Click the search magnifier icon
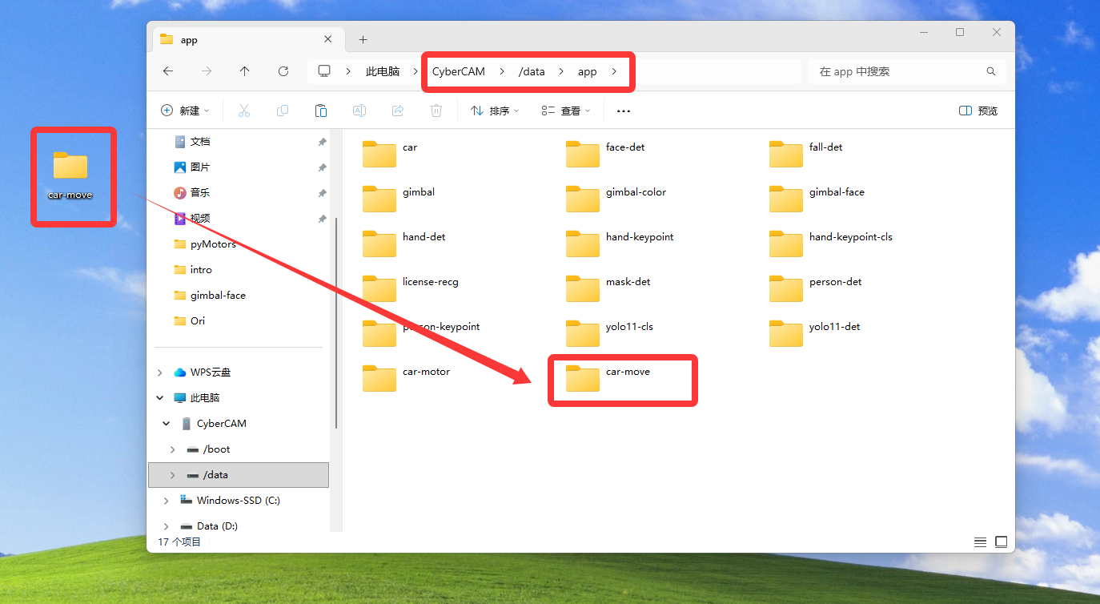 pyautogui.click(x=991, y=71)
